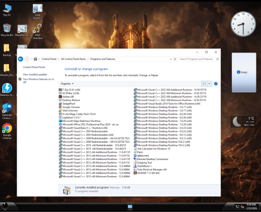Expand the address bar history dropdown
Screen dimensions: 261x212
(x=171, y=59)
